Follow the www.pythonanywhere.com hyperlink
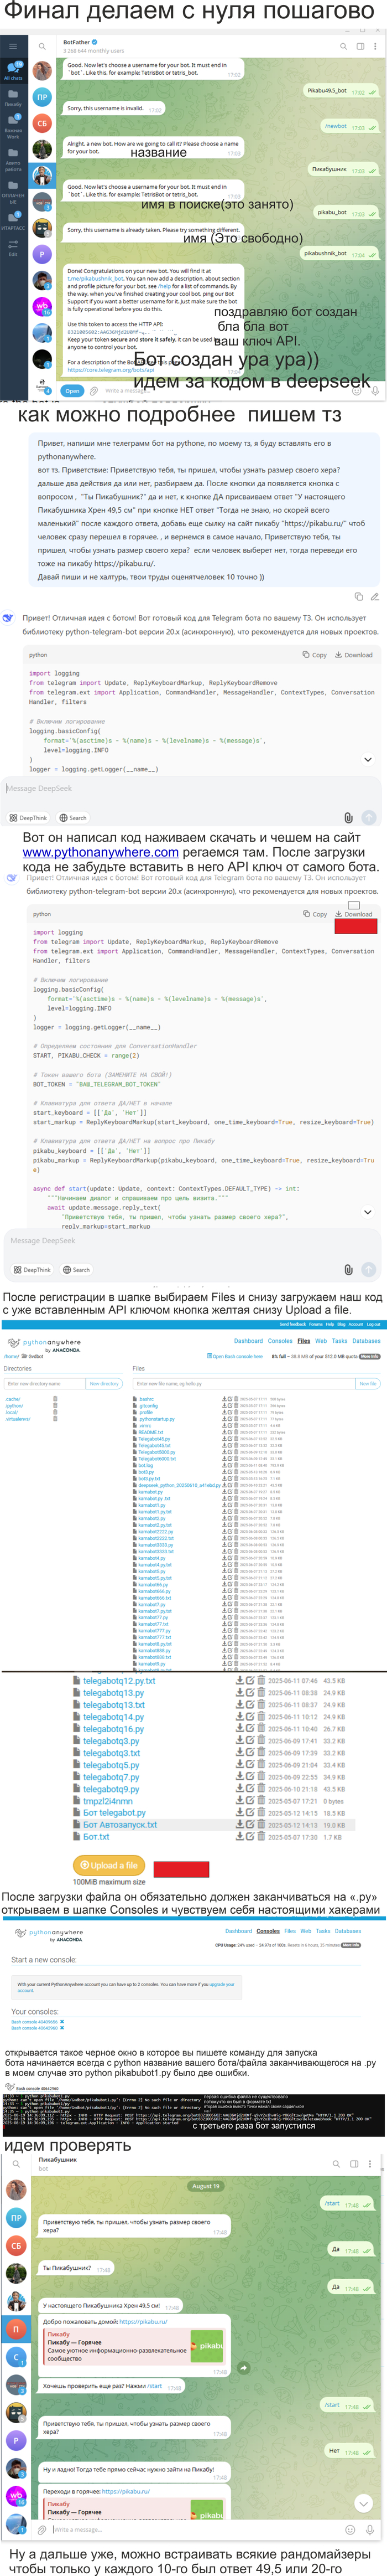The height and width of the screenshot is (2576, 387). tap(101, 852)
